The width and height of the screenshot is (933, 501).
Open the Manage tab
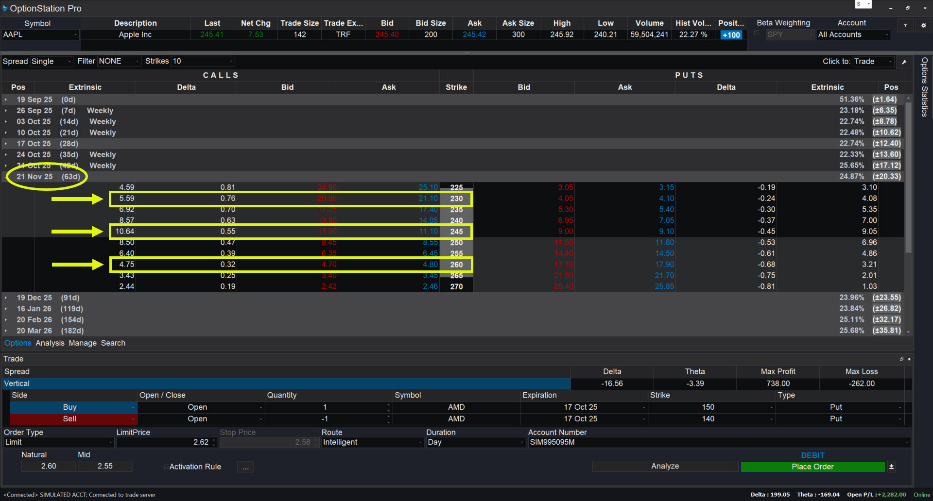coord(83,343)
